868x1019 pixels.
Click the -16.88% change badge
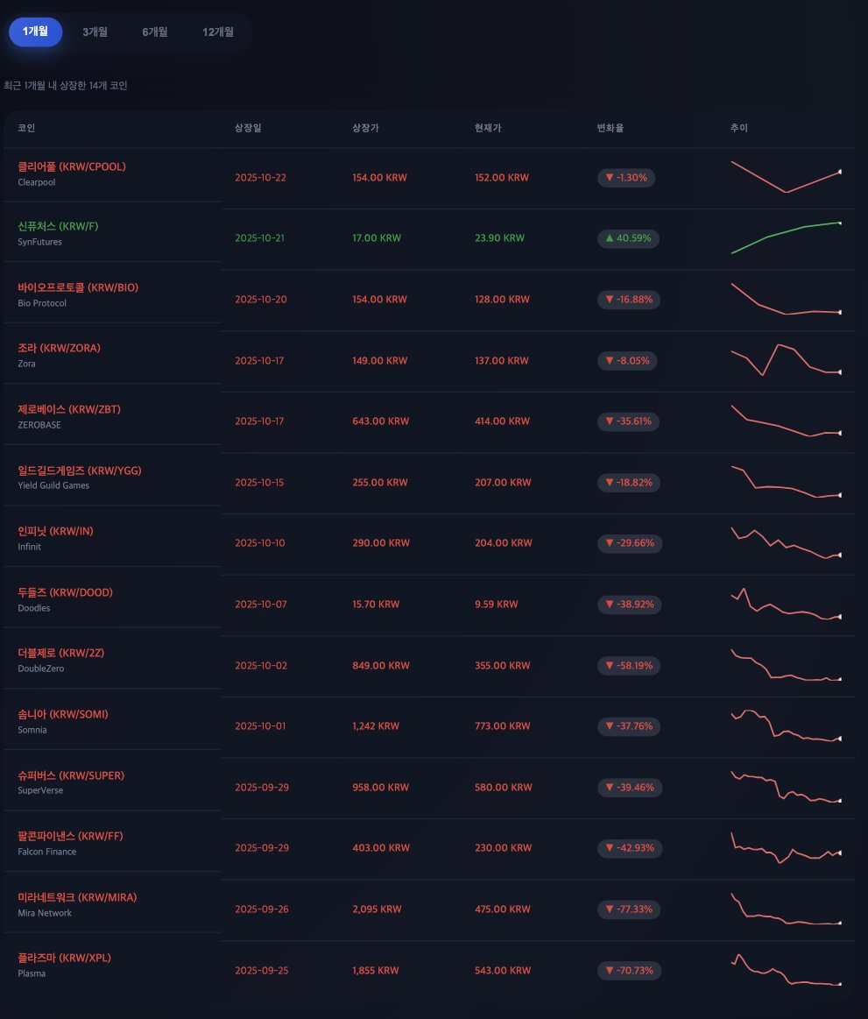point(629,300)
